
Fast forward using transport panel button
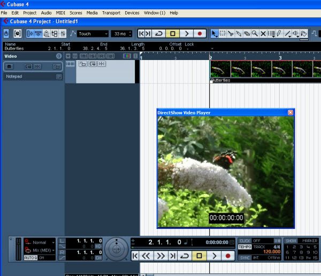click(x=160, y=256)
